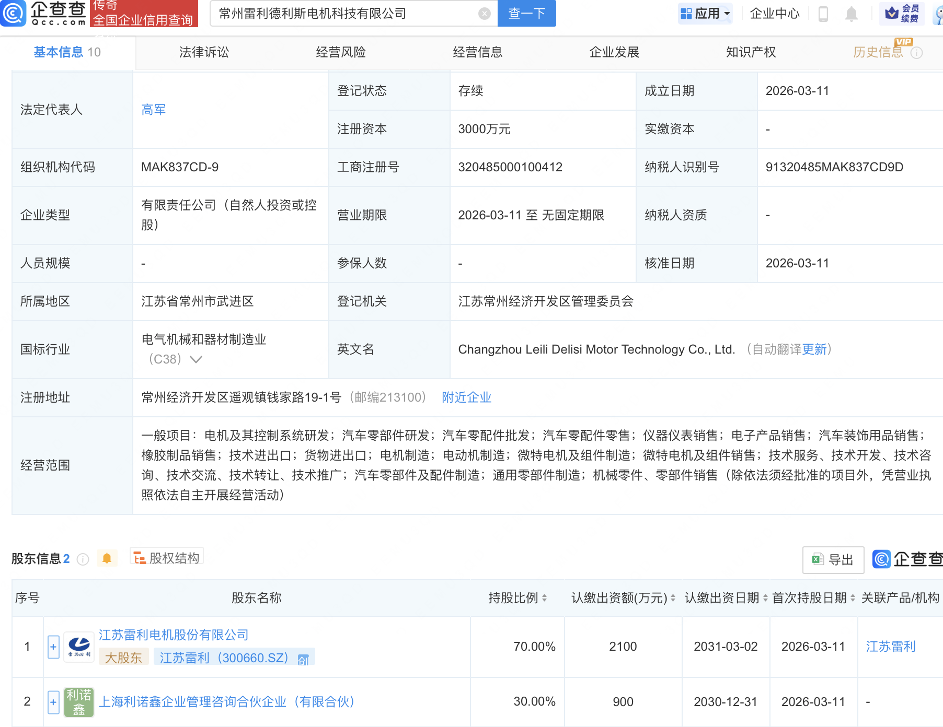Image resolution: width=943 pixels, height=727 pixels.
Task: Expand 上海利诺鑫 row with the plus icon
Action: pyautogui.click(x=53, y=702)
